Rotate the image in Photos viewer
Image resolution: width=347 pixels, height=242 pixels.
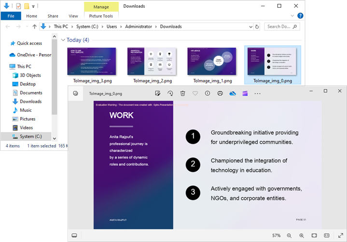click(x=170, y=94)
